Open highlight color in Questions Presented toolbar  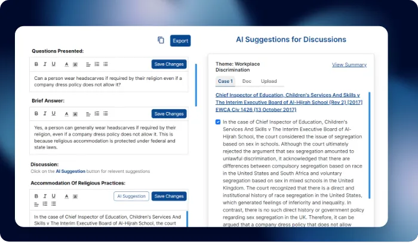(x=75, y=64)
